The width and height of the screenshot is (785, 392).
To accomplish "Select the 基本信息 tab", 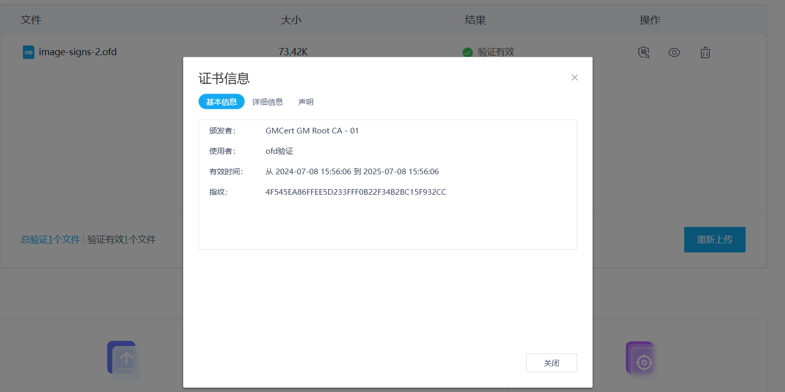I will coord(221,102).
